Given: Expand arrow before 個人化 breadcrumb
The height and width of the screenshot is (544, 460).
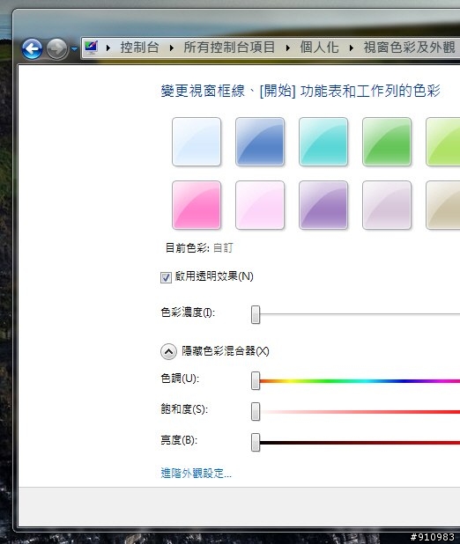Looking at the screenshot, I should click(x=288, y=48).
